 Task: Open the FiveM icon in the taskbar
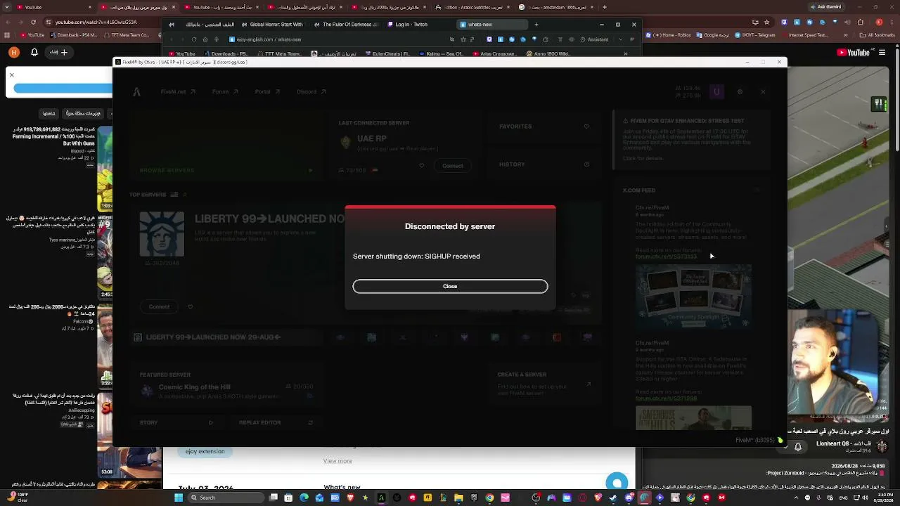click(x=381, y=498)
